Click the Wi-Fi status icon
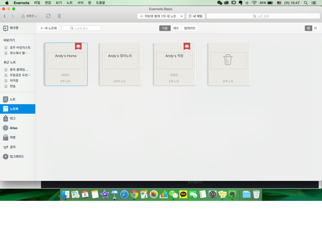Image resolution: width=322 pixels, height=241 pixels. pos(254,3)
